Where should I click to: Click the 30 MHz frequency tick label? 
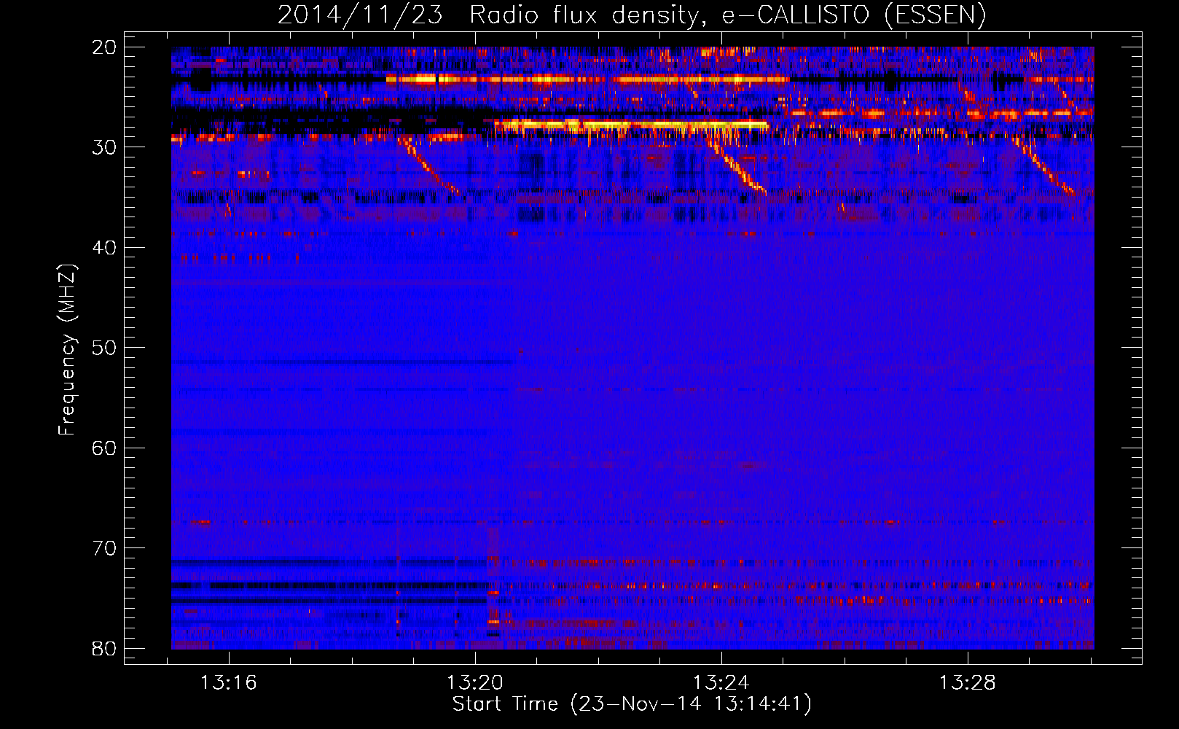104,147
